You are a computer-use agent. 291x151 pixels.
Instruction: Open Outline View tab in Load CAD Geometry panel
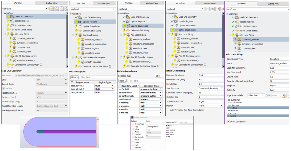(52, 3)
